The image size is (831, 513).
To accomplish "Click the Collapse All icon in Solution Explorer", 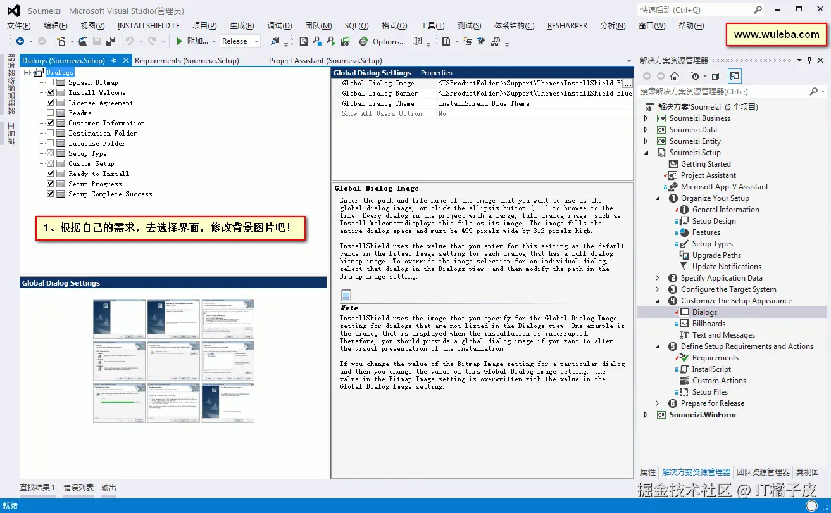I will (716, 77).
